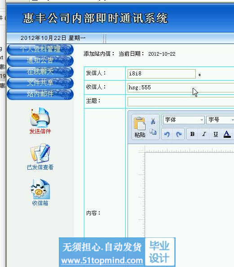Open the 通知公告 menu
Viewport: 234px width, 267px height.
pos(40,61)
